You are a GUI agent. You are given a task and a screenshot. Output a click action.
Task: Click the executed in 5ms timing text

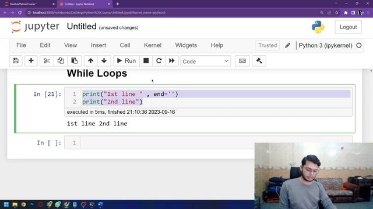tap(121, 112)
